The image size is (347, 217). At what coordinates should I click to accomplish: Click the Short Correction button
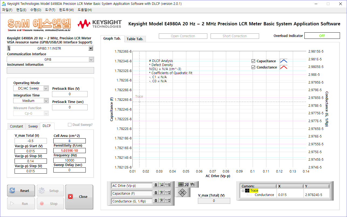pyautogui.click(x=235, y=36)
